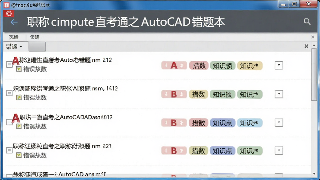The image size is (320, 180).
Task: Click the blue 知识点 tag in the 6012 row
Action: point(222,123)
